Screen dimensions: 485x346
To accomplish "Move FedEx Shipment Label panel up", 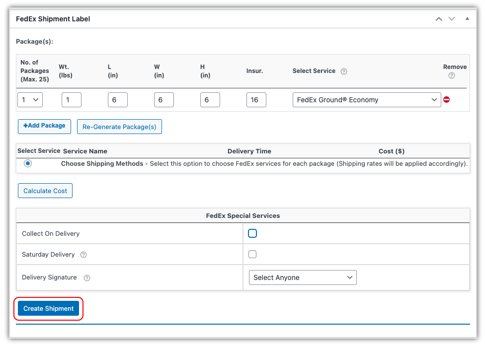I will point(439,19).
